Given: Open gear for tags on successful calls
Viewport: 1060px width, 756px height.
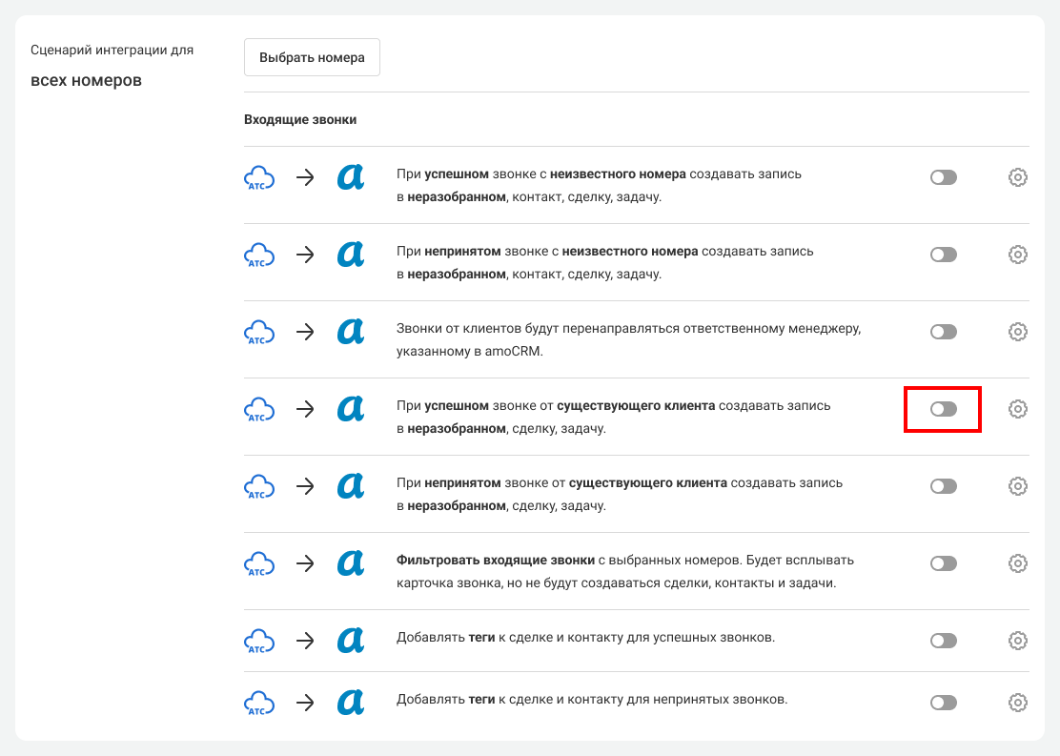Looking at the screenshot, I should point(1017,641).
